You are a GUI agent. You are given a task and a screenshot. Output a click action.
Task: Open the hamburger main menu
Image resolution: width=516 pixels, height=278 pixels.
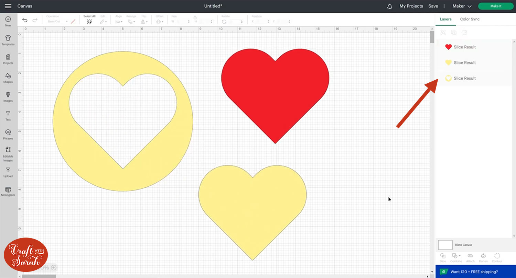click(x=8, y=6)
